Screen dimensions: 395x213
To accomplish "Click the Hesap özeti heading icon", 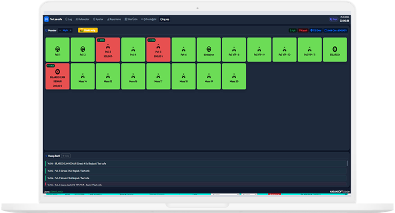I will (46, 156).
